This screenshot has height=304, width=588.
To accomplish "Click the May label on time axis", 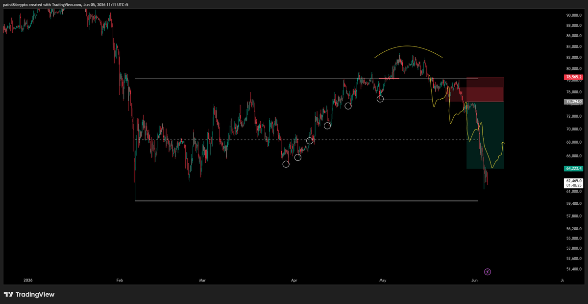I will (x=383, y=281).
